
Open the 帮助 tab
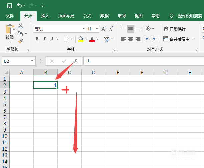pyautogui.click(x=155, y=16)
